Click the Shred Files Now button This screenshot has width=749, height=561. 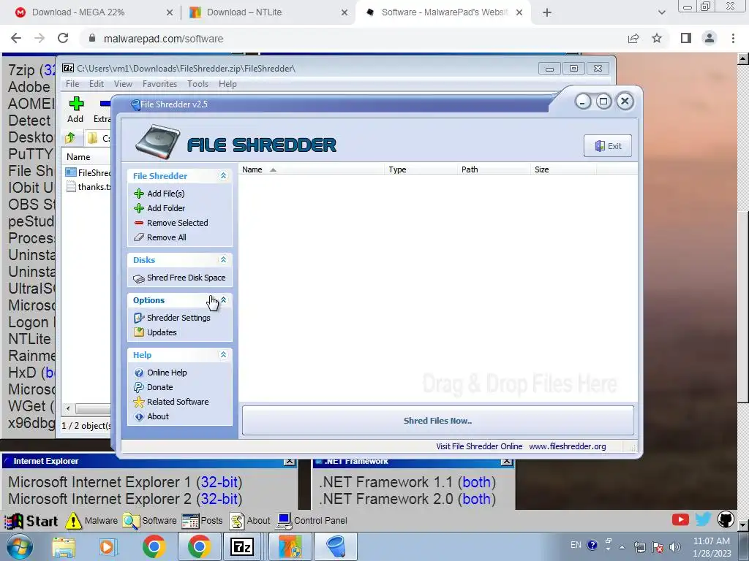point(438,421)
